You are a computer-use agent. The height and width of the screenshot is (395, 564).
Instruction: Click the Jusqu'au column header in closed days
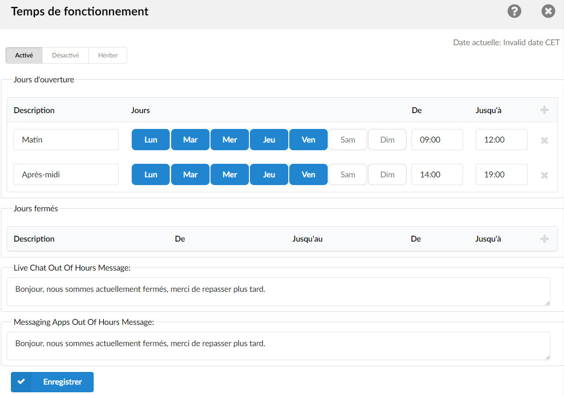pos(307,239)
